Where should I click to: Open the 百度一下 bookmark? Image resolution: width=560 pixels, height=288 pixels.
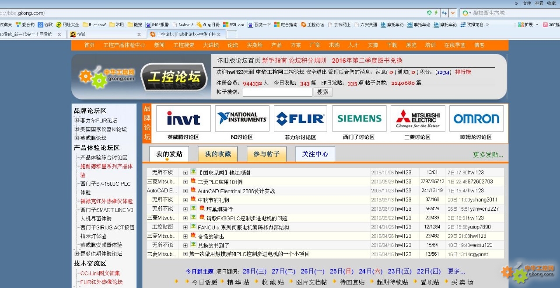259,25
